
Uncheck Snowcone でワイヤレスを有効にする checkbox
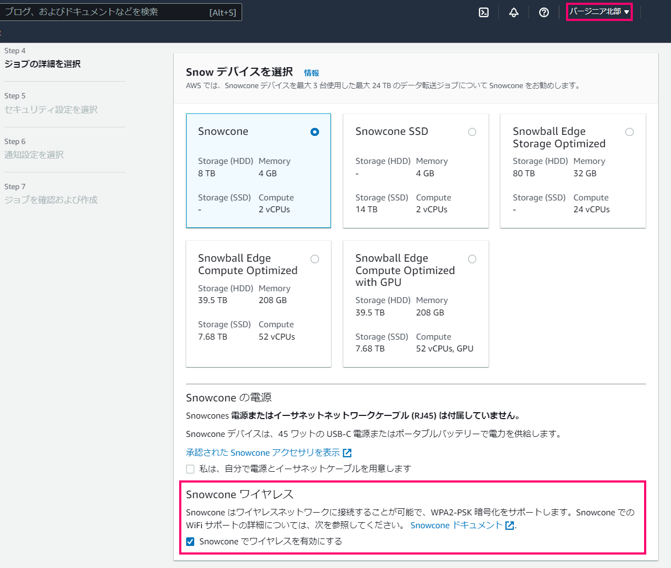tap(190, 541)
